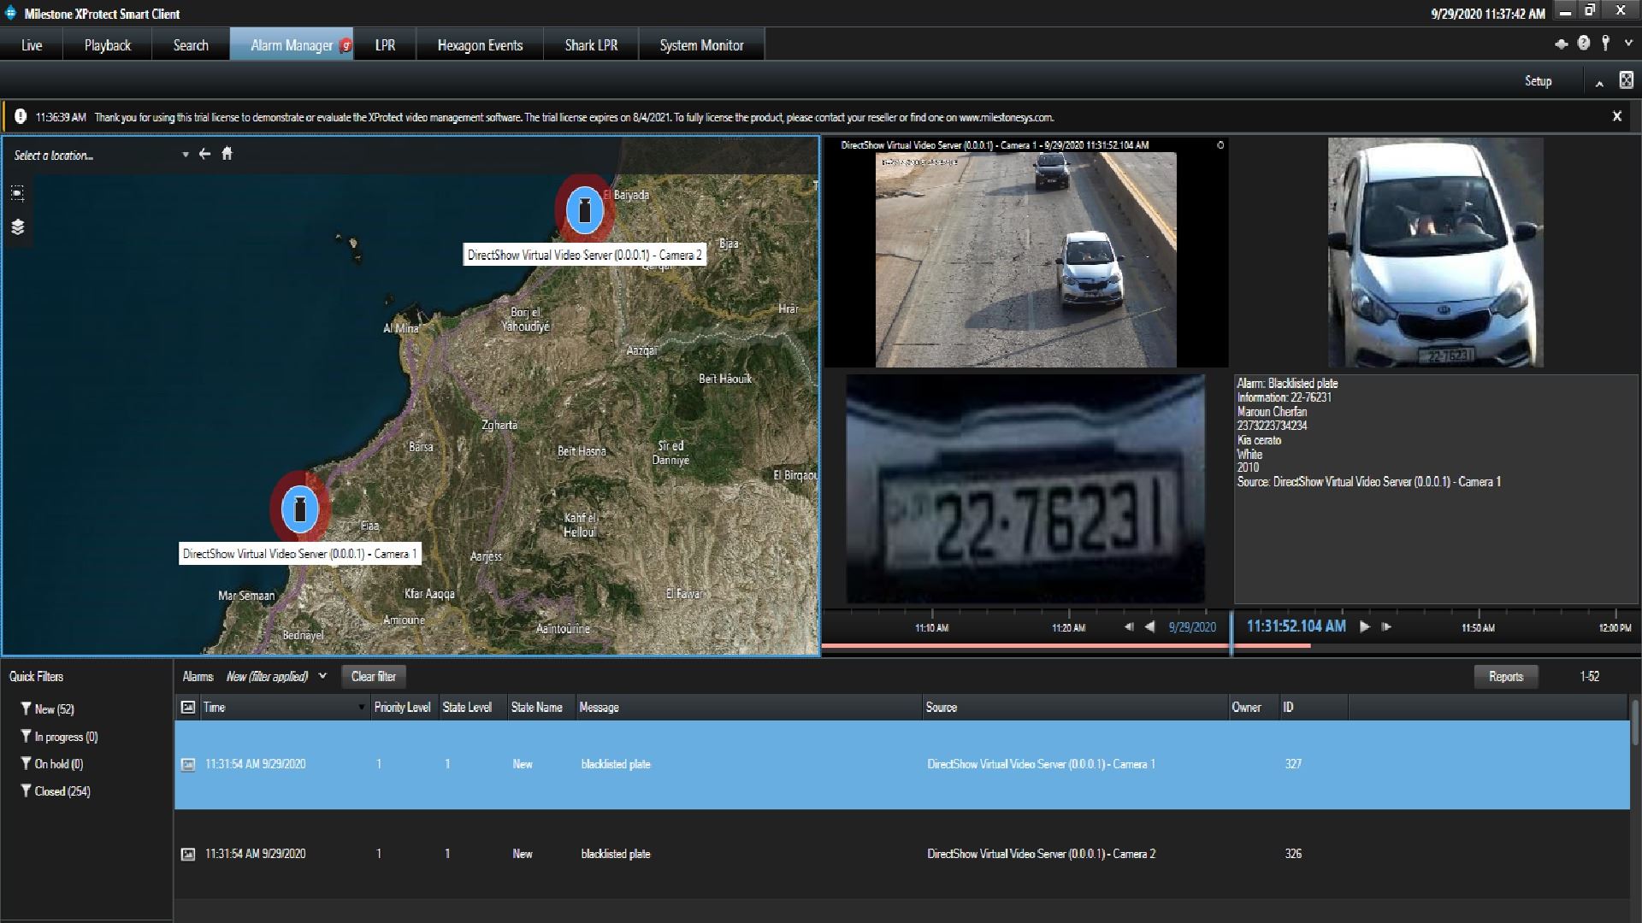Filter alarms by On hold (0)

click(52, 764)
